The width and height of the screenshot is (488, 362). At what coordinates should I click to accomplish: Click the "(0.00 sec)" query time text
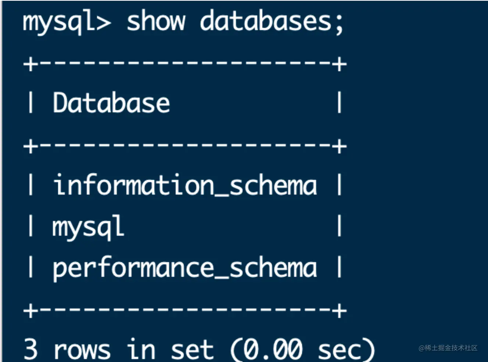[x=302, y=349]
